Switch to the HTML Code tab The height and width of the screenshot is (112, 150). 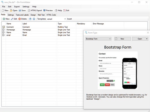click(51, 15)
